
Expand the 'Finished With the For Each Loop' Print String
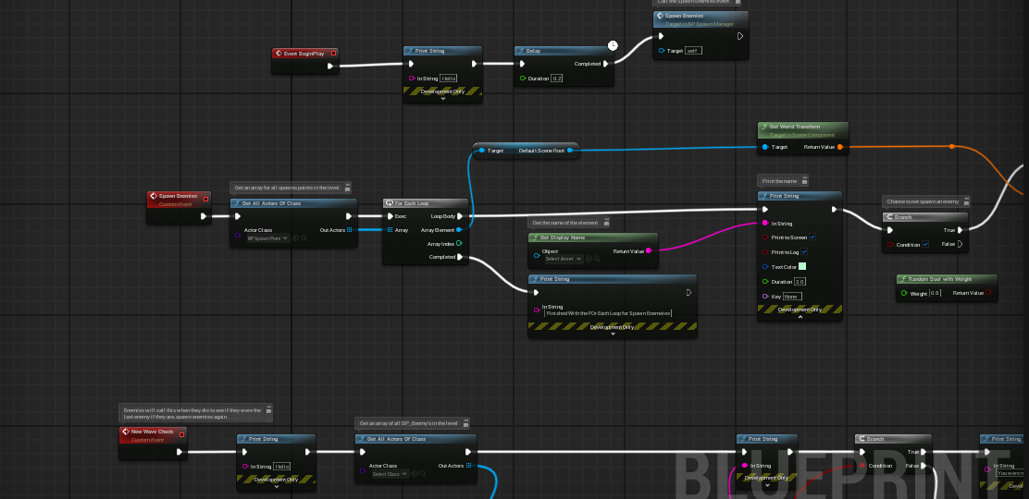click(x=613, y=334)
